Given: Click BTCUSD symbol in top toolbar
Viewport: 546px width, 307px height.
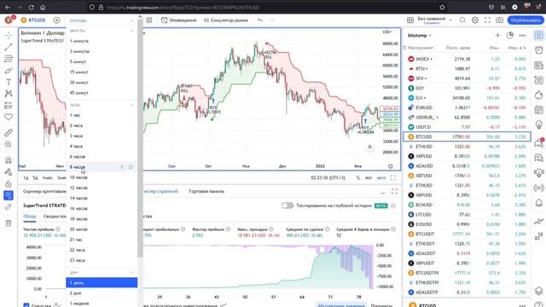Looking at the screenshot, I should pos(33,20).
